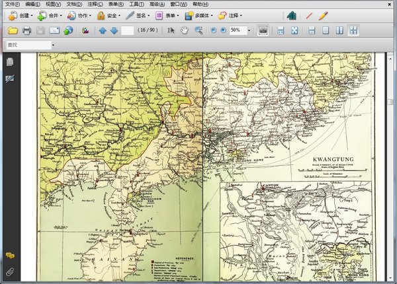Open the 帮助 menu
The image size is (397, 284).
[200, 4]
